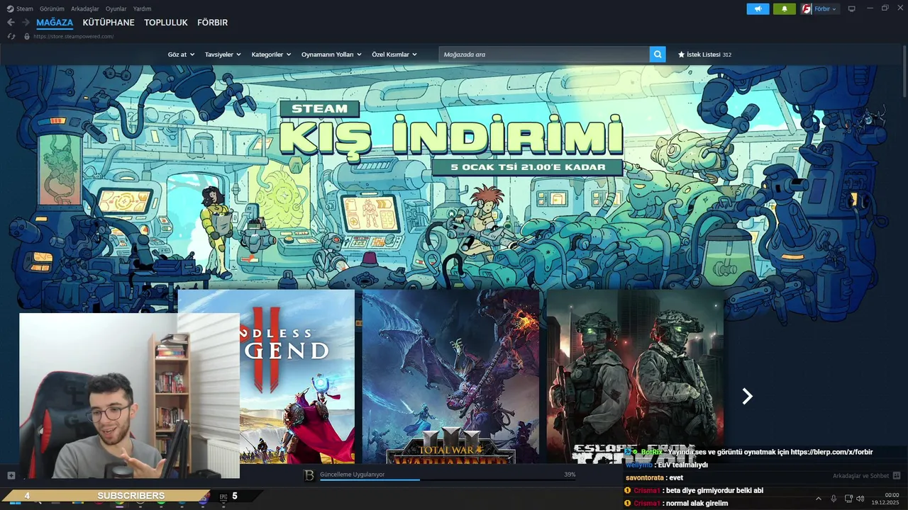Click the Förbir profile avatar

807,9
